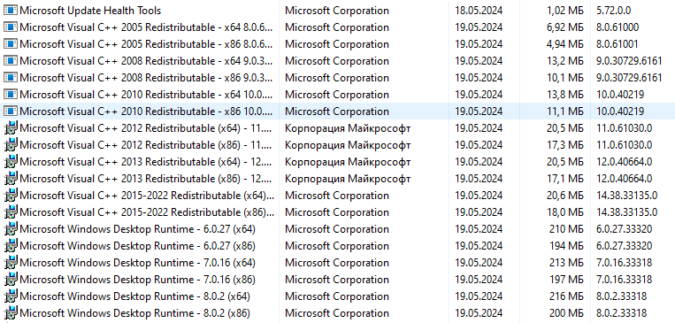
Task: Click icon of Visual C++ 2010 x86 entry
Action: pyautogui.click(x=11, y=112)
